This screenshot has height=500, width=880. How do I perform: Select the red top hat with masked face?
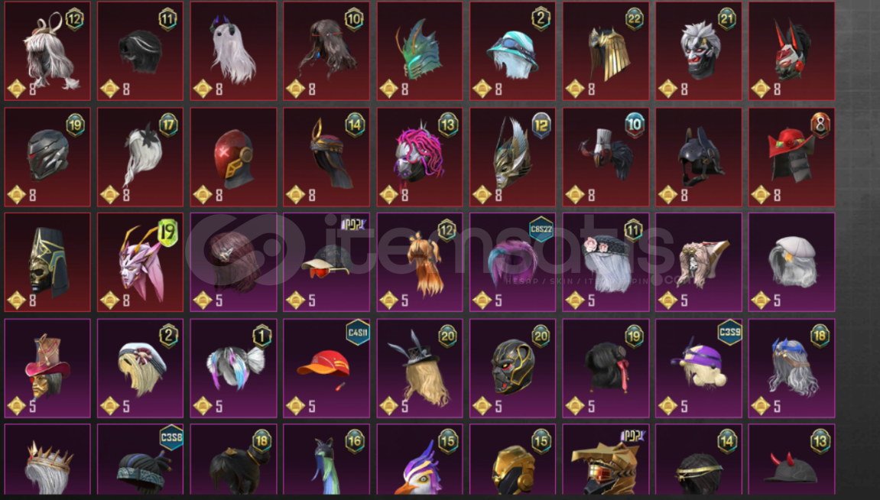click(x=47, y=369)
